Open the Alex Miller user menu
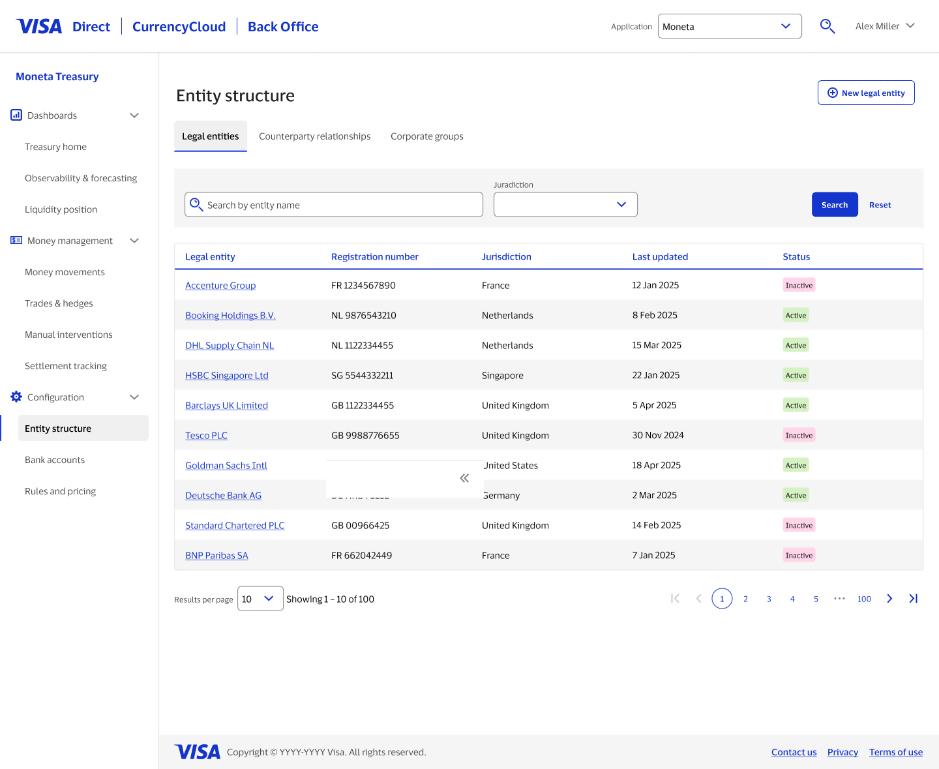Viewport: 939px width, 769px height. 885,26
